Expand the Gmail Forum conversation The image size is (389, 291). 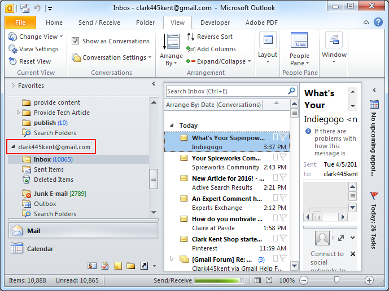click(x=172, y=259)
